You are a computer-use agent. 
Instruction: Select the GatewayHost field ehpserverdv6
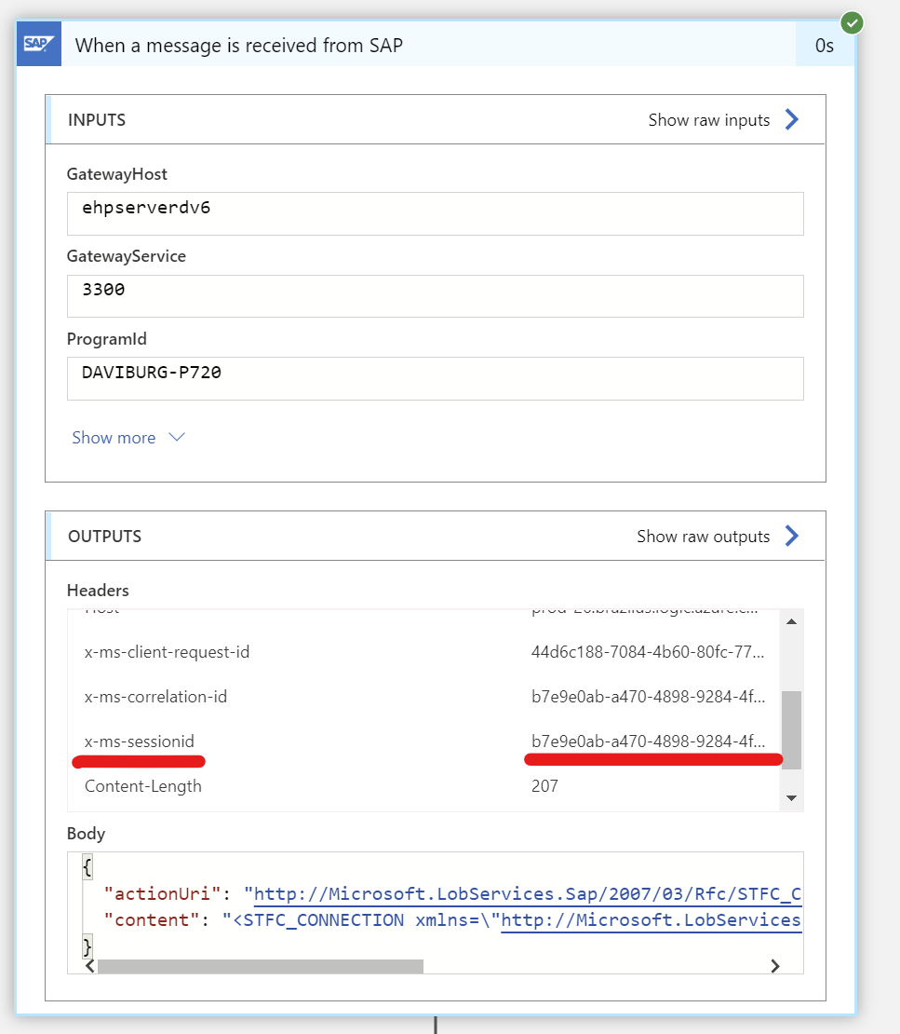click(435, 213)
